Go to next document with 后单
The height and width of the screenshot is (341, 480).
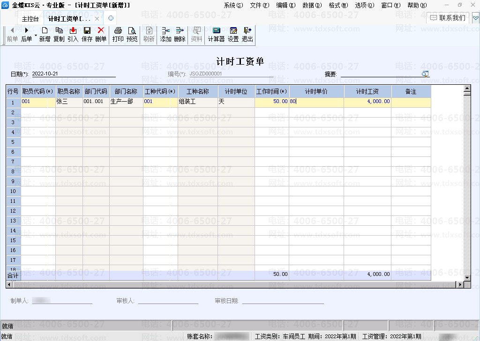point(26,35)
